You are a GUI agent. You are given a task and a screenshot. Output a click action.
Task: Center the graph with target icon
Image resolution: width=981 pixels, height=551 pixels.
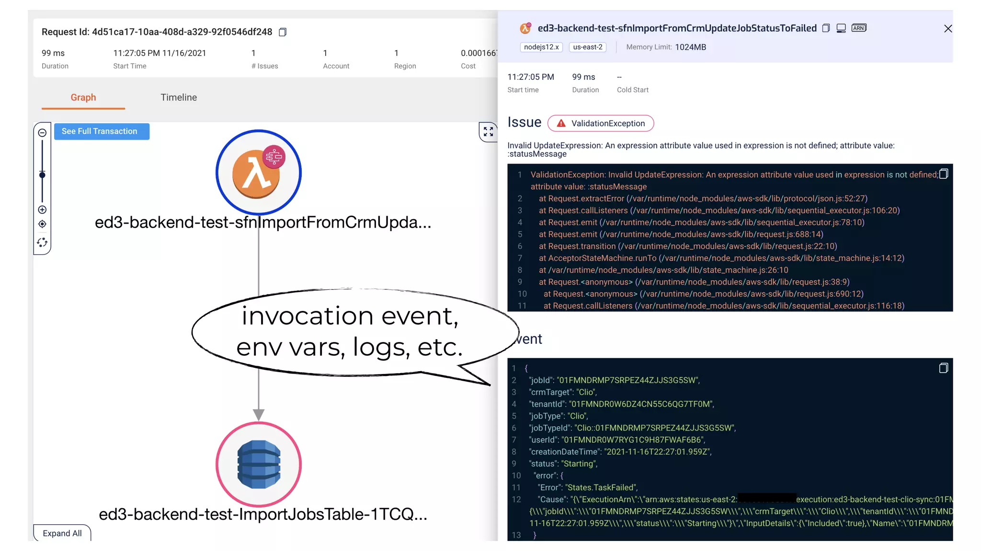coord(42,224)
